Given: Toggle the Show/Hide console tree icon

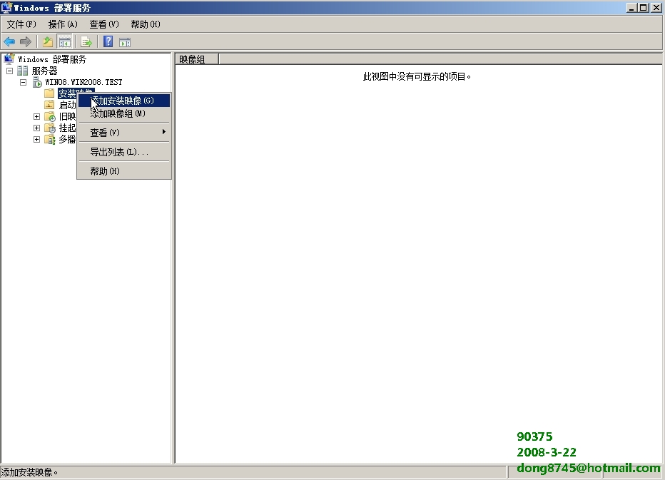Looking at the screenshot, I should [x=64, y=41].
